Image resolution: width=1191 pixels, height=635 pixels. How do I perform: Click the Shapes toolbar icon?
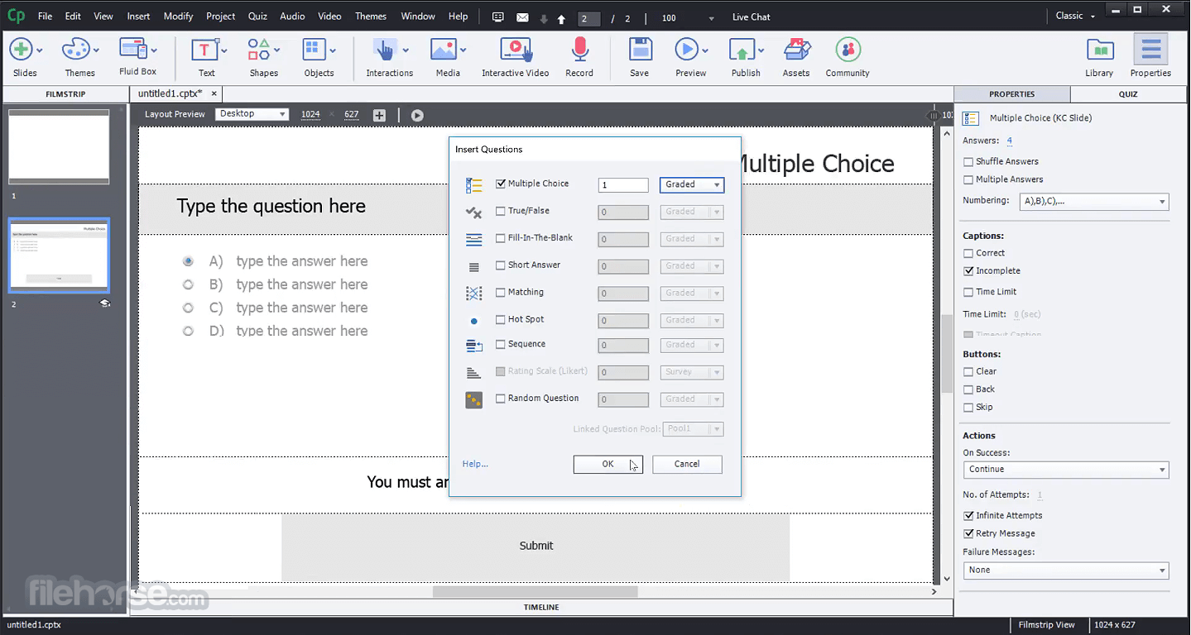pos(259,51)
